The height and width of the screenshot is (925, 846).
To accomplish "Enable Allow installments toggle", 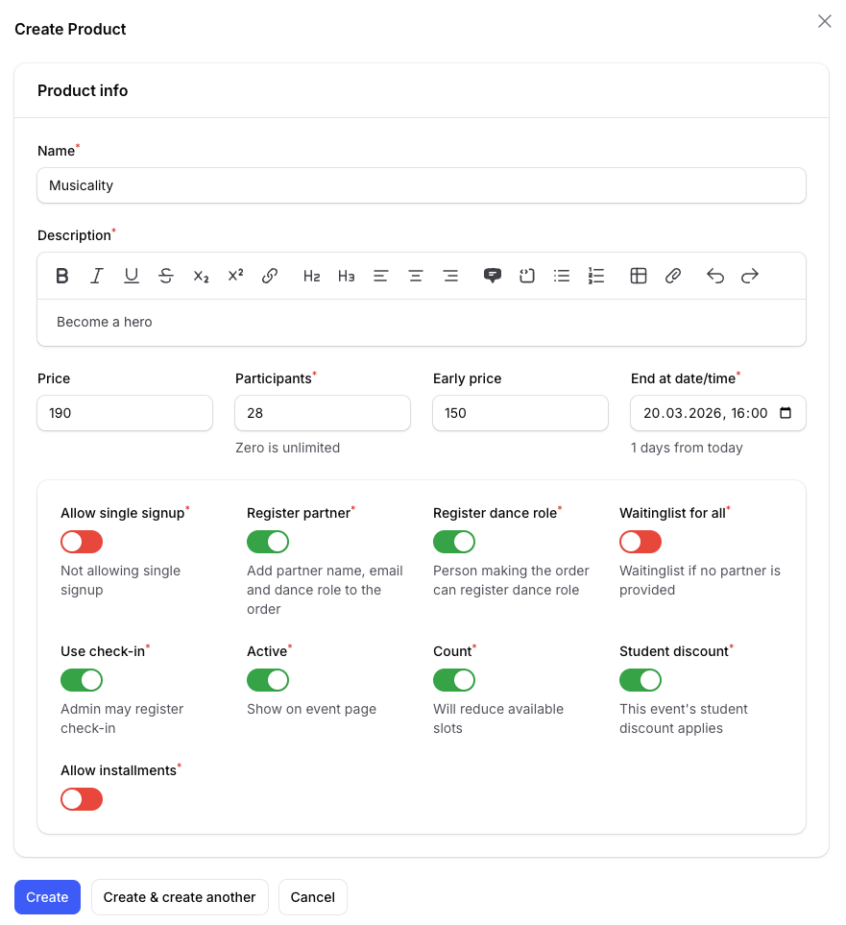I will [x=82, y=799].
